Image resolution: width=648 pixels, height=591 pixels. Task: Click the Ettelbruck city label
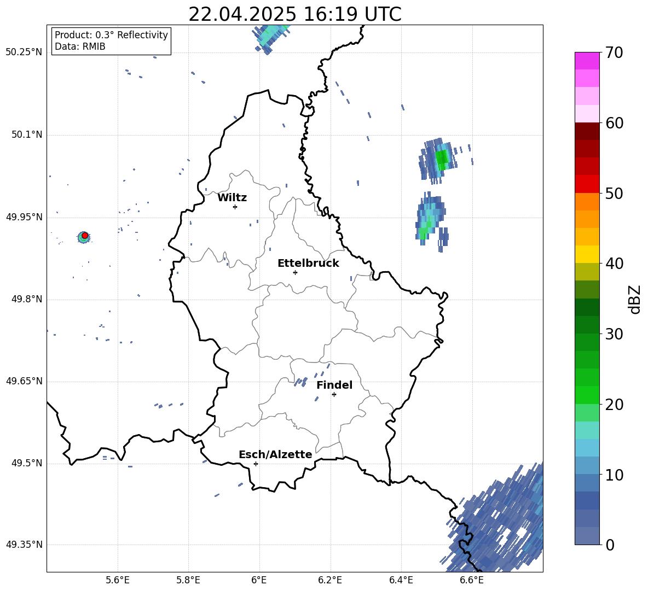tap(308, 264)
